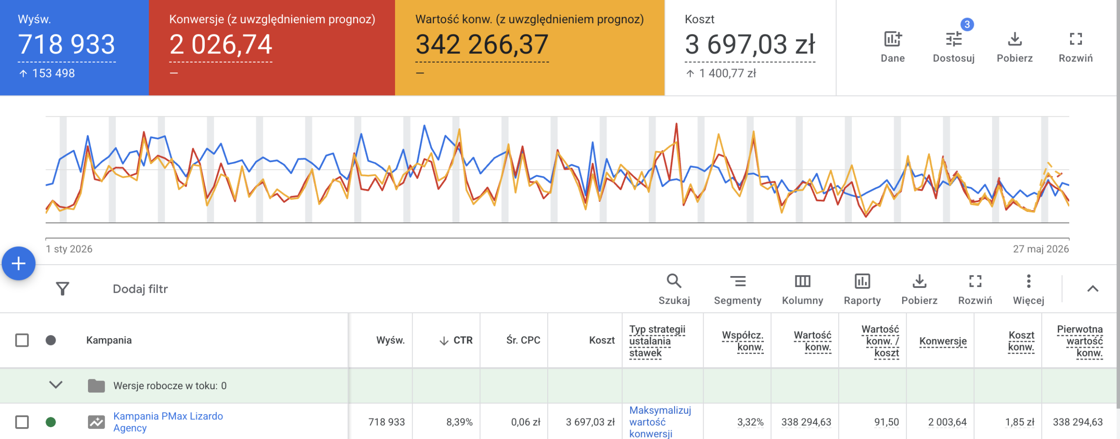Click the Kampania column header
The image size is (1120, 439).
click(x=109, y=340)
